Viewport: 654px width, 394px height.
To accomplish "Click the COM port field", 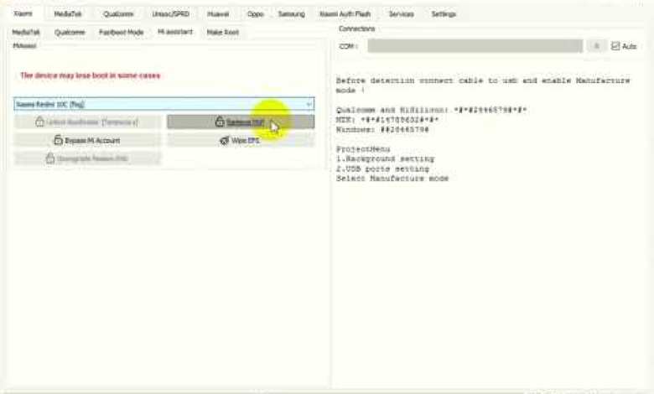I will pyautogui.click(x=475, y=46).
